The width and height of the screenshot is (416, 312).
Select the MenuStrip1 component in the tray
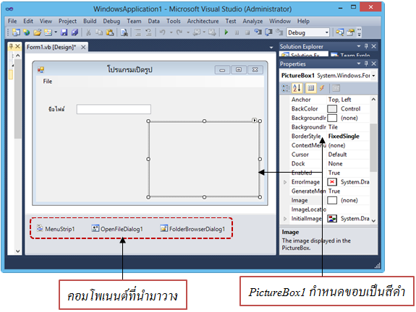click(x=56, y=229)
